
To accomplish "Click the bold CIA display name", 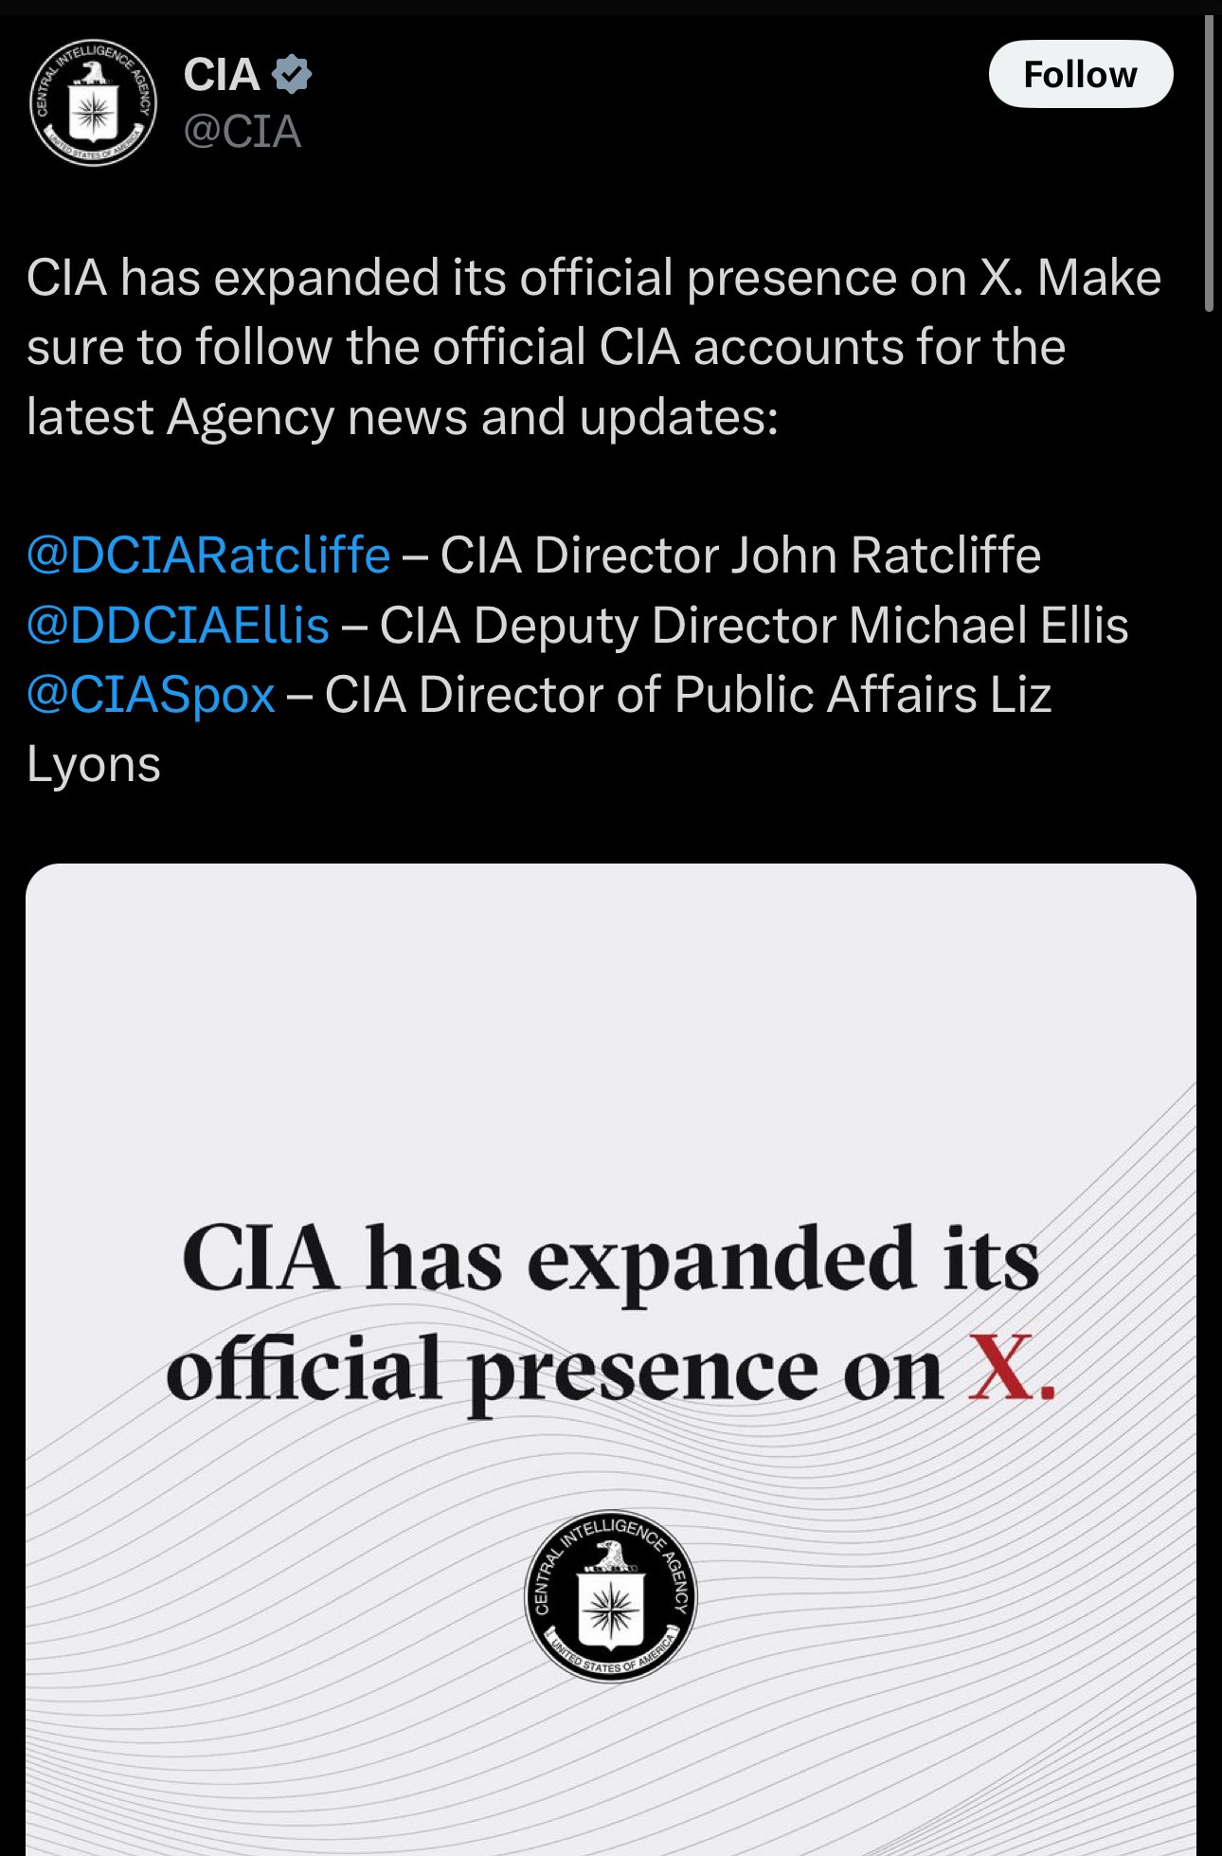I will 222,75.
